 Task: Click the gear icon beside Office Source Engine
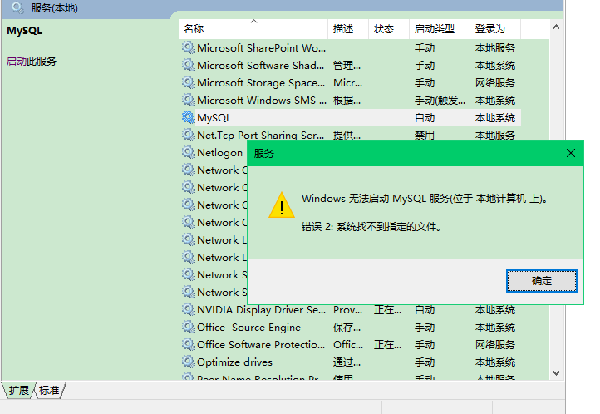(x=189, y=328)
